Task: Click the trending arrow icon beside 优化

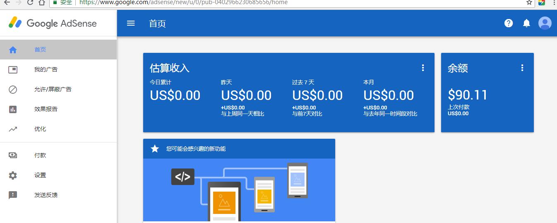Action: point(13,129)
